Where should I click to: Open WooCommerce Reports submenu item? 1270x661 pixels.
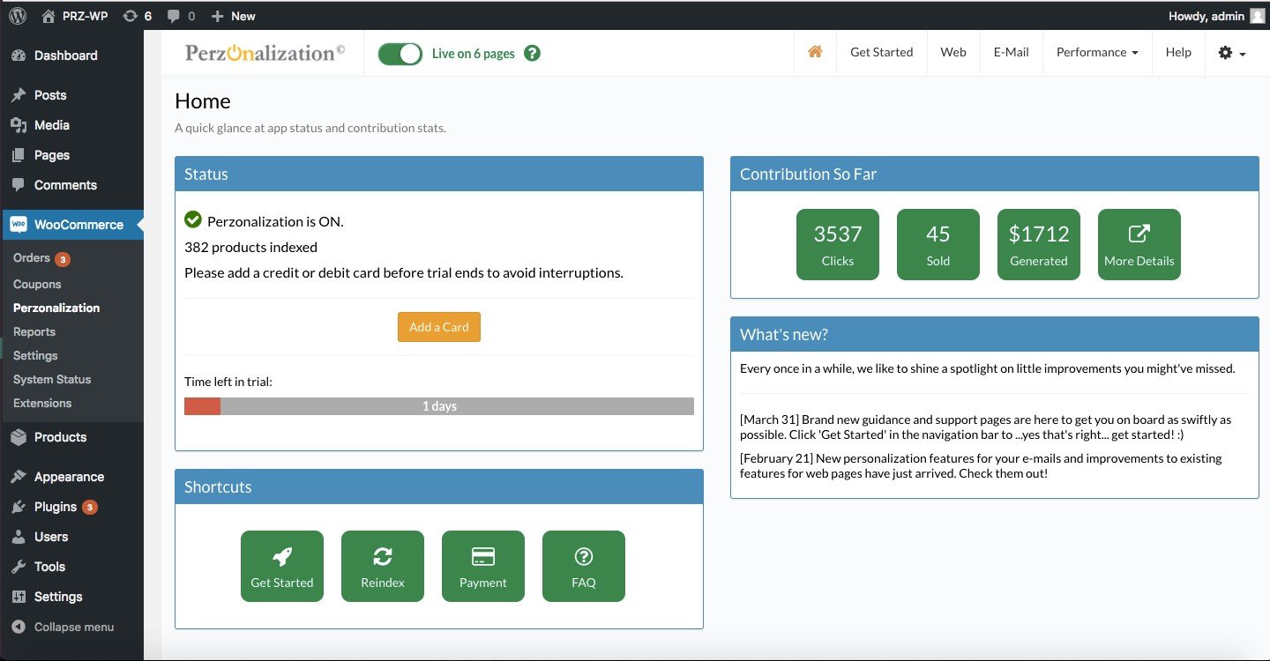click(x=34, y=331)
